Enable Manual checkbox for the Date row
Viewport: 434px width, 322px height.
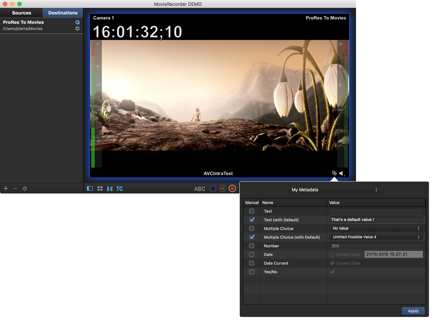tap(252, 254)
